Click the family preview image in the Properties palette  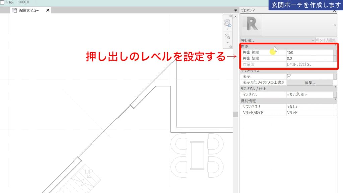point(251,24)
